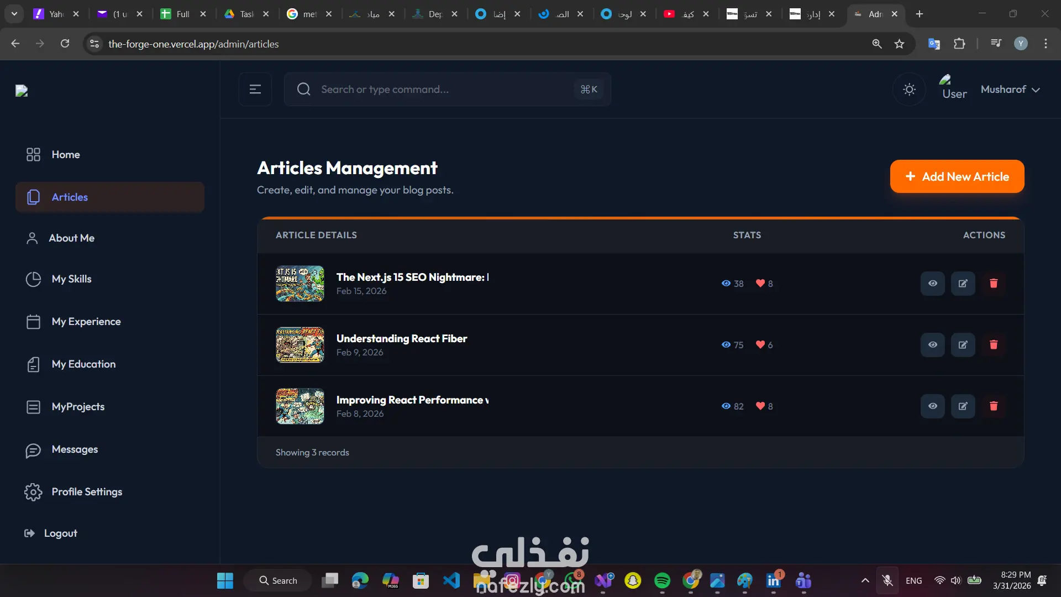View the Understanding React Fiber article

click(932, 345)
